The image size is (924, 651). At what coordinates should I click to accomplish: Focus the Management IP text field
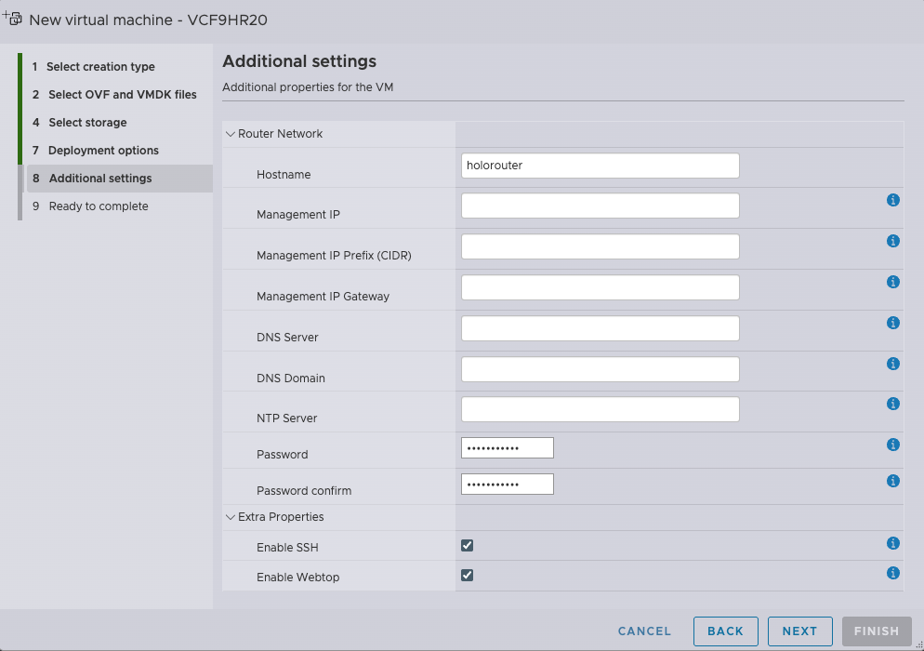click(x=600, y=206)
